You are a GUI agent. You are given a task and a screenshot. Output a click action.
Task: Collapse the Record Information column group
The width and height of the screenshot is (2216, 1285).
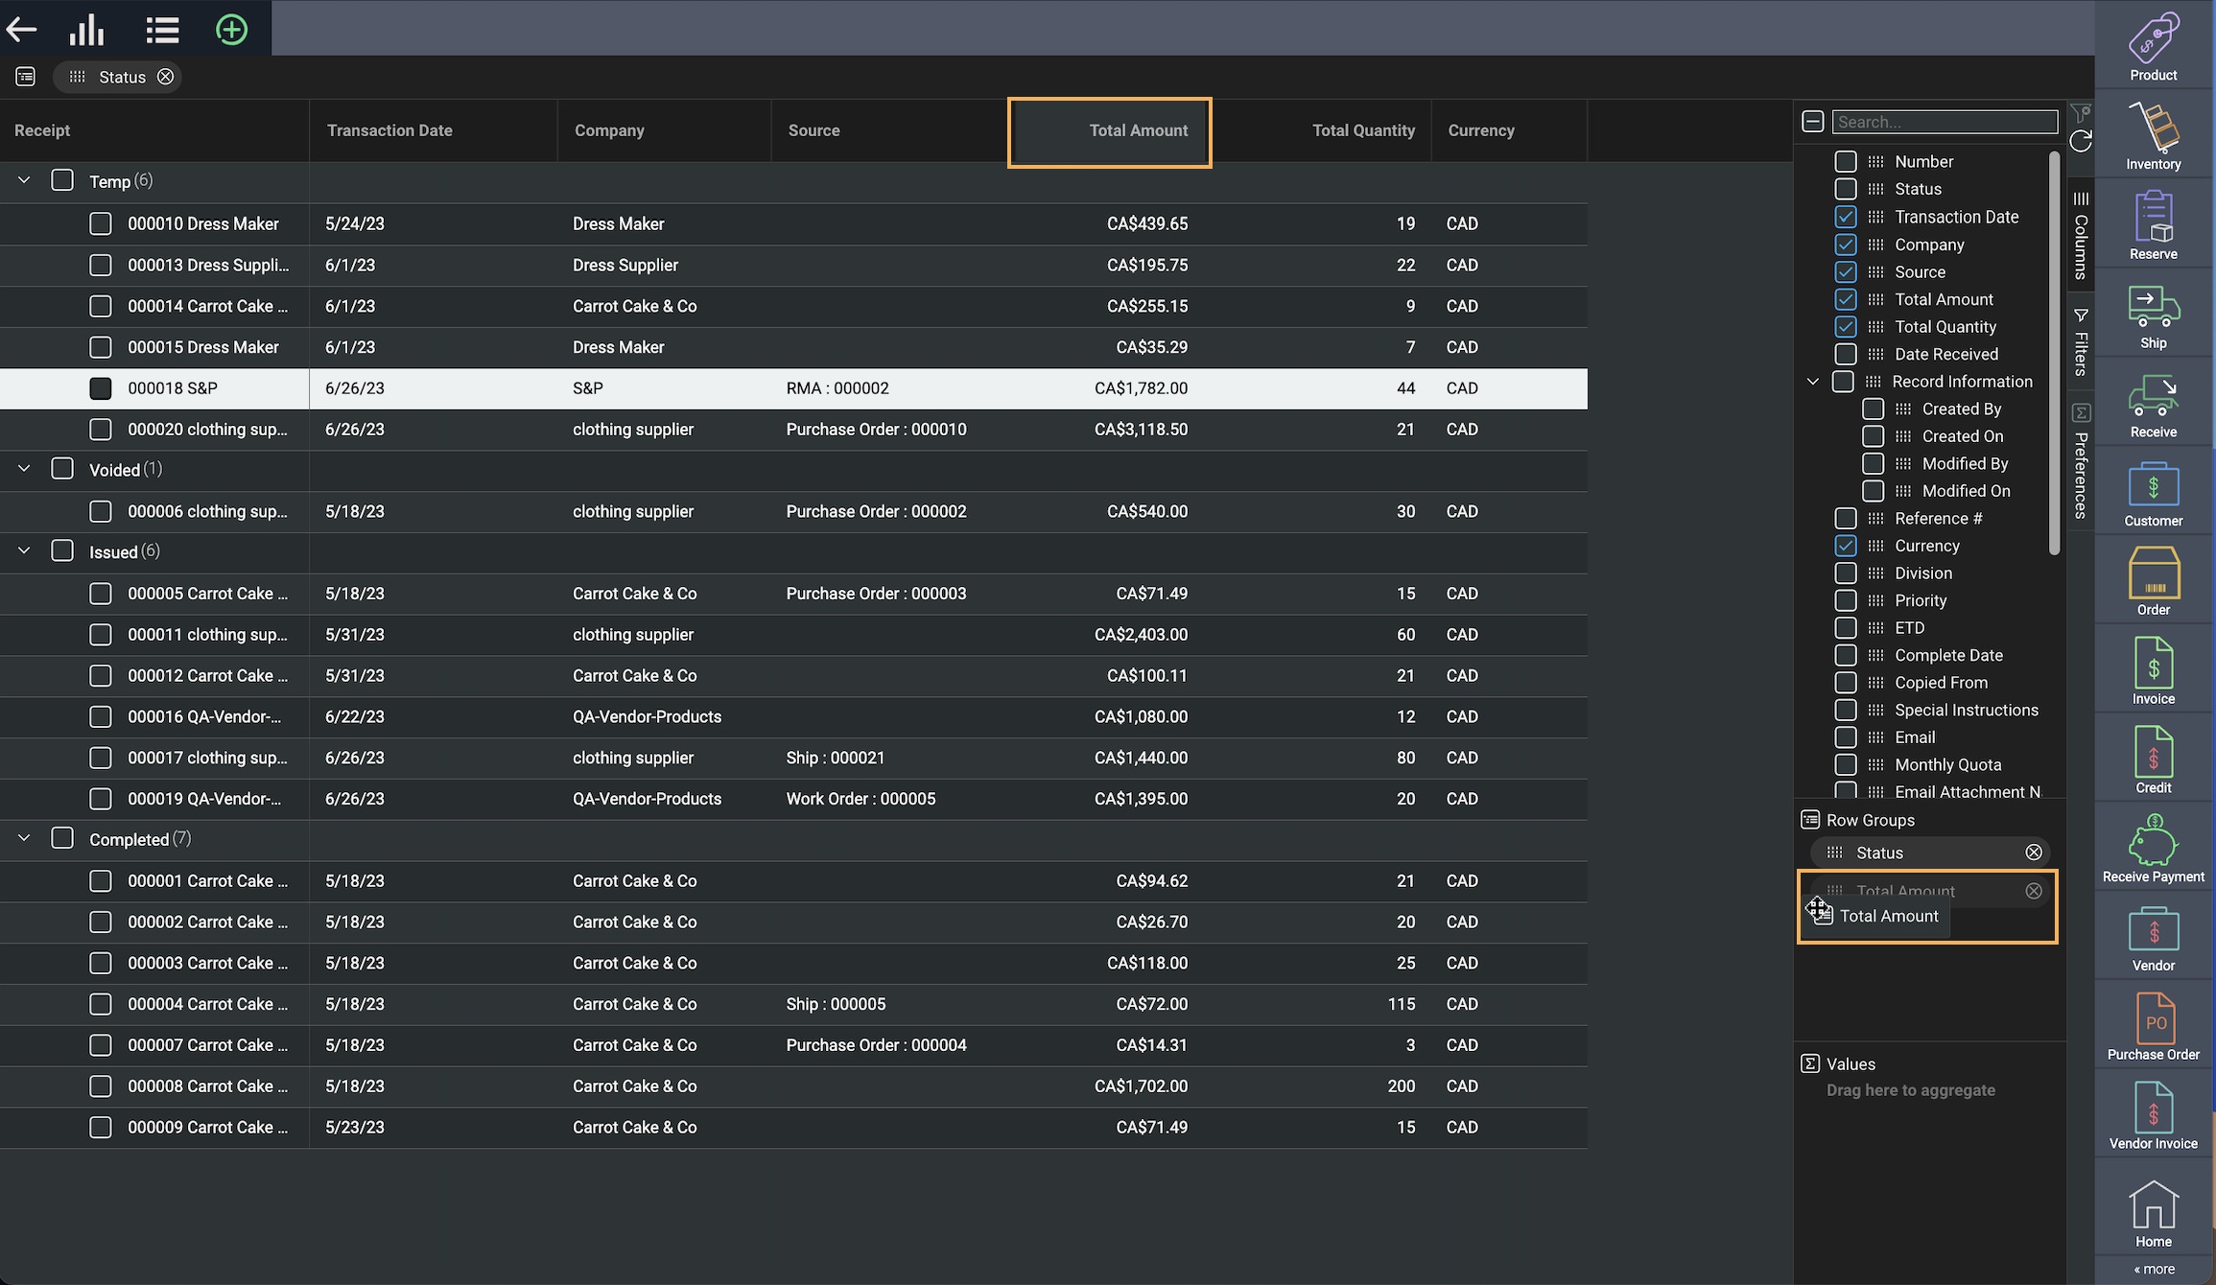1812,382
